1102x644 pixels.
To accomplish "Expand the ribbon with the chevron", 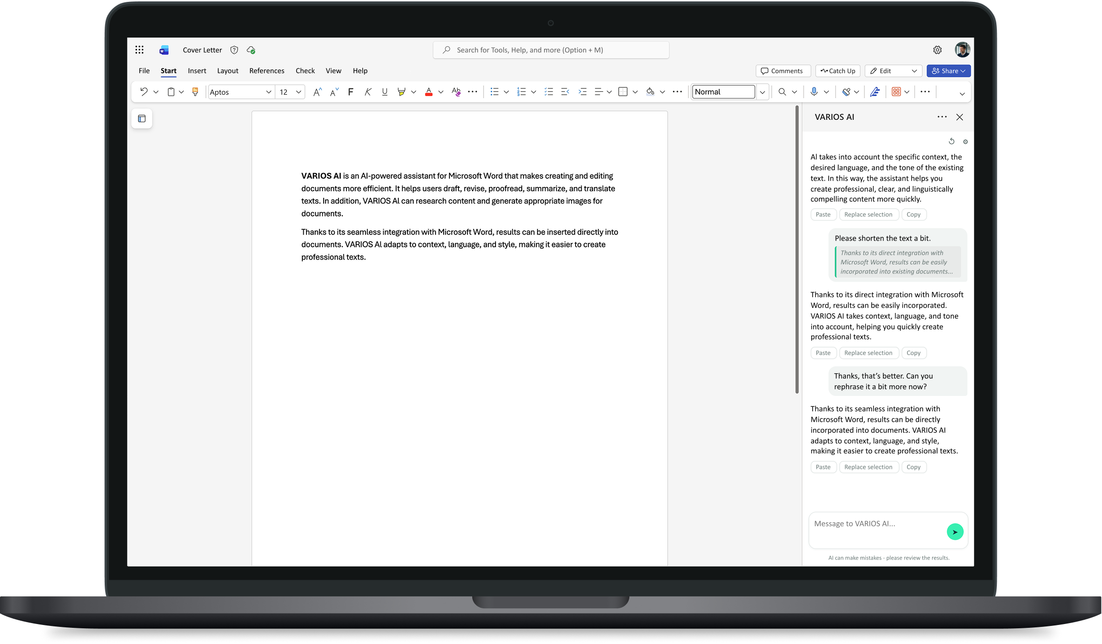I will coord(962,94).
